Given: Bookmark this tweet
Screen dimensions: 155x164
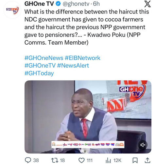Looking at the screenshot, I should click(135, 160).
